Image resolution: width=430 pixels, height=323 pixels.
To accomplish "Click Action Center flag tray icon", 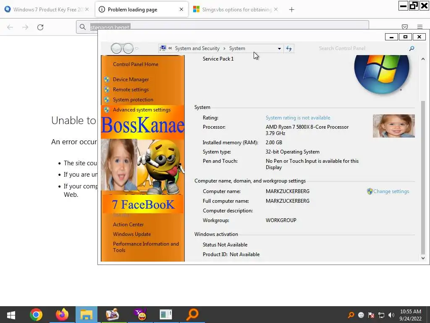I will [x=371, y=315].
